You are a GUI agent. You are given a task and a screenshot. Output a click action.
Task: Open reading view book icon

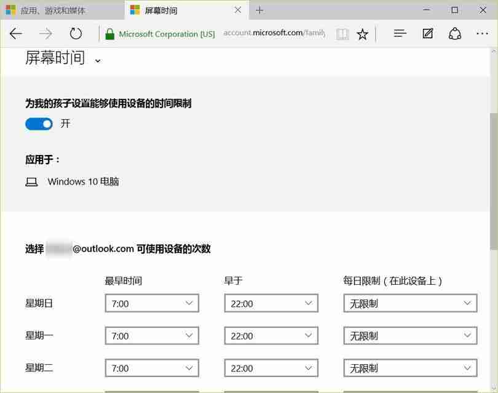(342, 34)
